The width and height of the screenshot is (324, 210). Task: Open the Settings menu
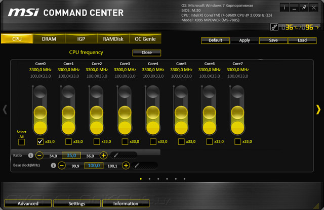77,203
